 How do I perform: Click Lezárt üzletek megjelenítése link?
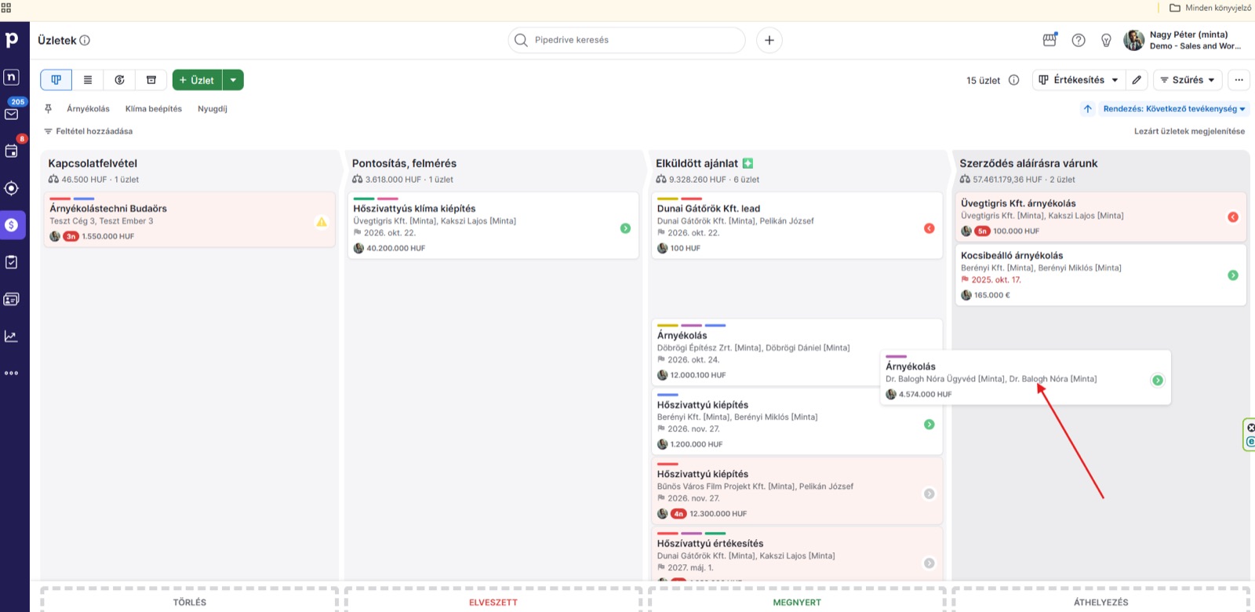tap(1189, 131)
